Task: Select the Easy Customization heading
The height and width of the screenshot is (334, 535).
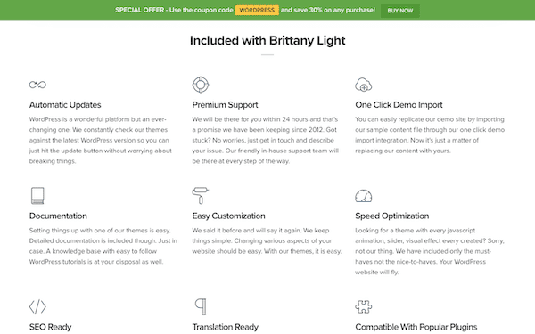Action: point(228,216)
